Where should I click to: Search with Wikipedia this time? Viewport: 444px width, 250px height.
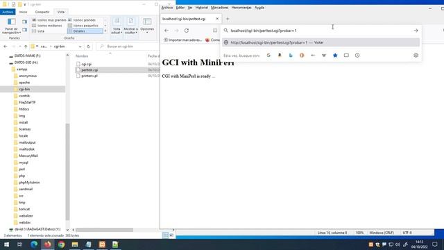point(324,56)
